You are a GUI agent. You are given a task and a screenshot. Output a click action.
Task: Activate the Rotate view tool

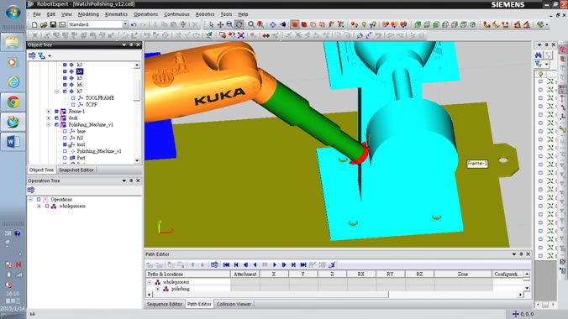pos(239,24)
